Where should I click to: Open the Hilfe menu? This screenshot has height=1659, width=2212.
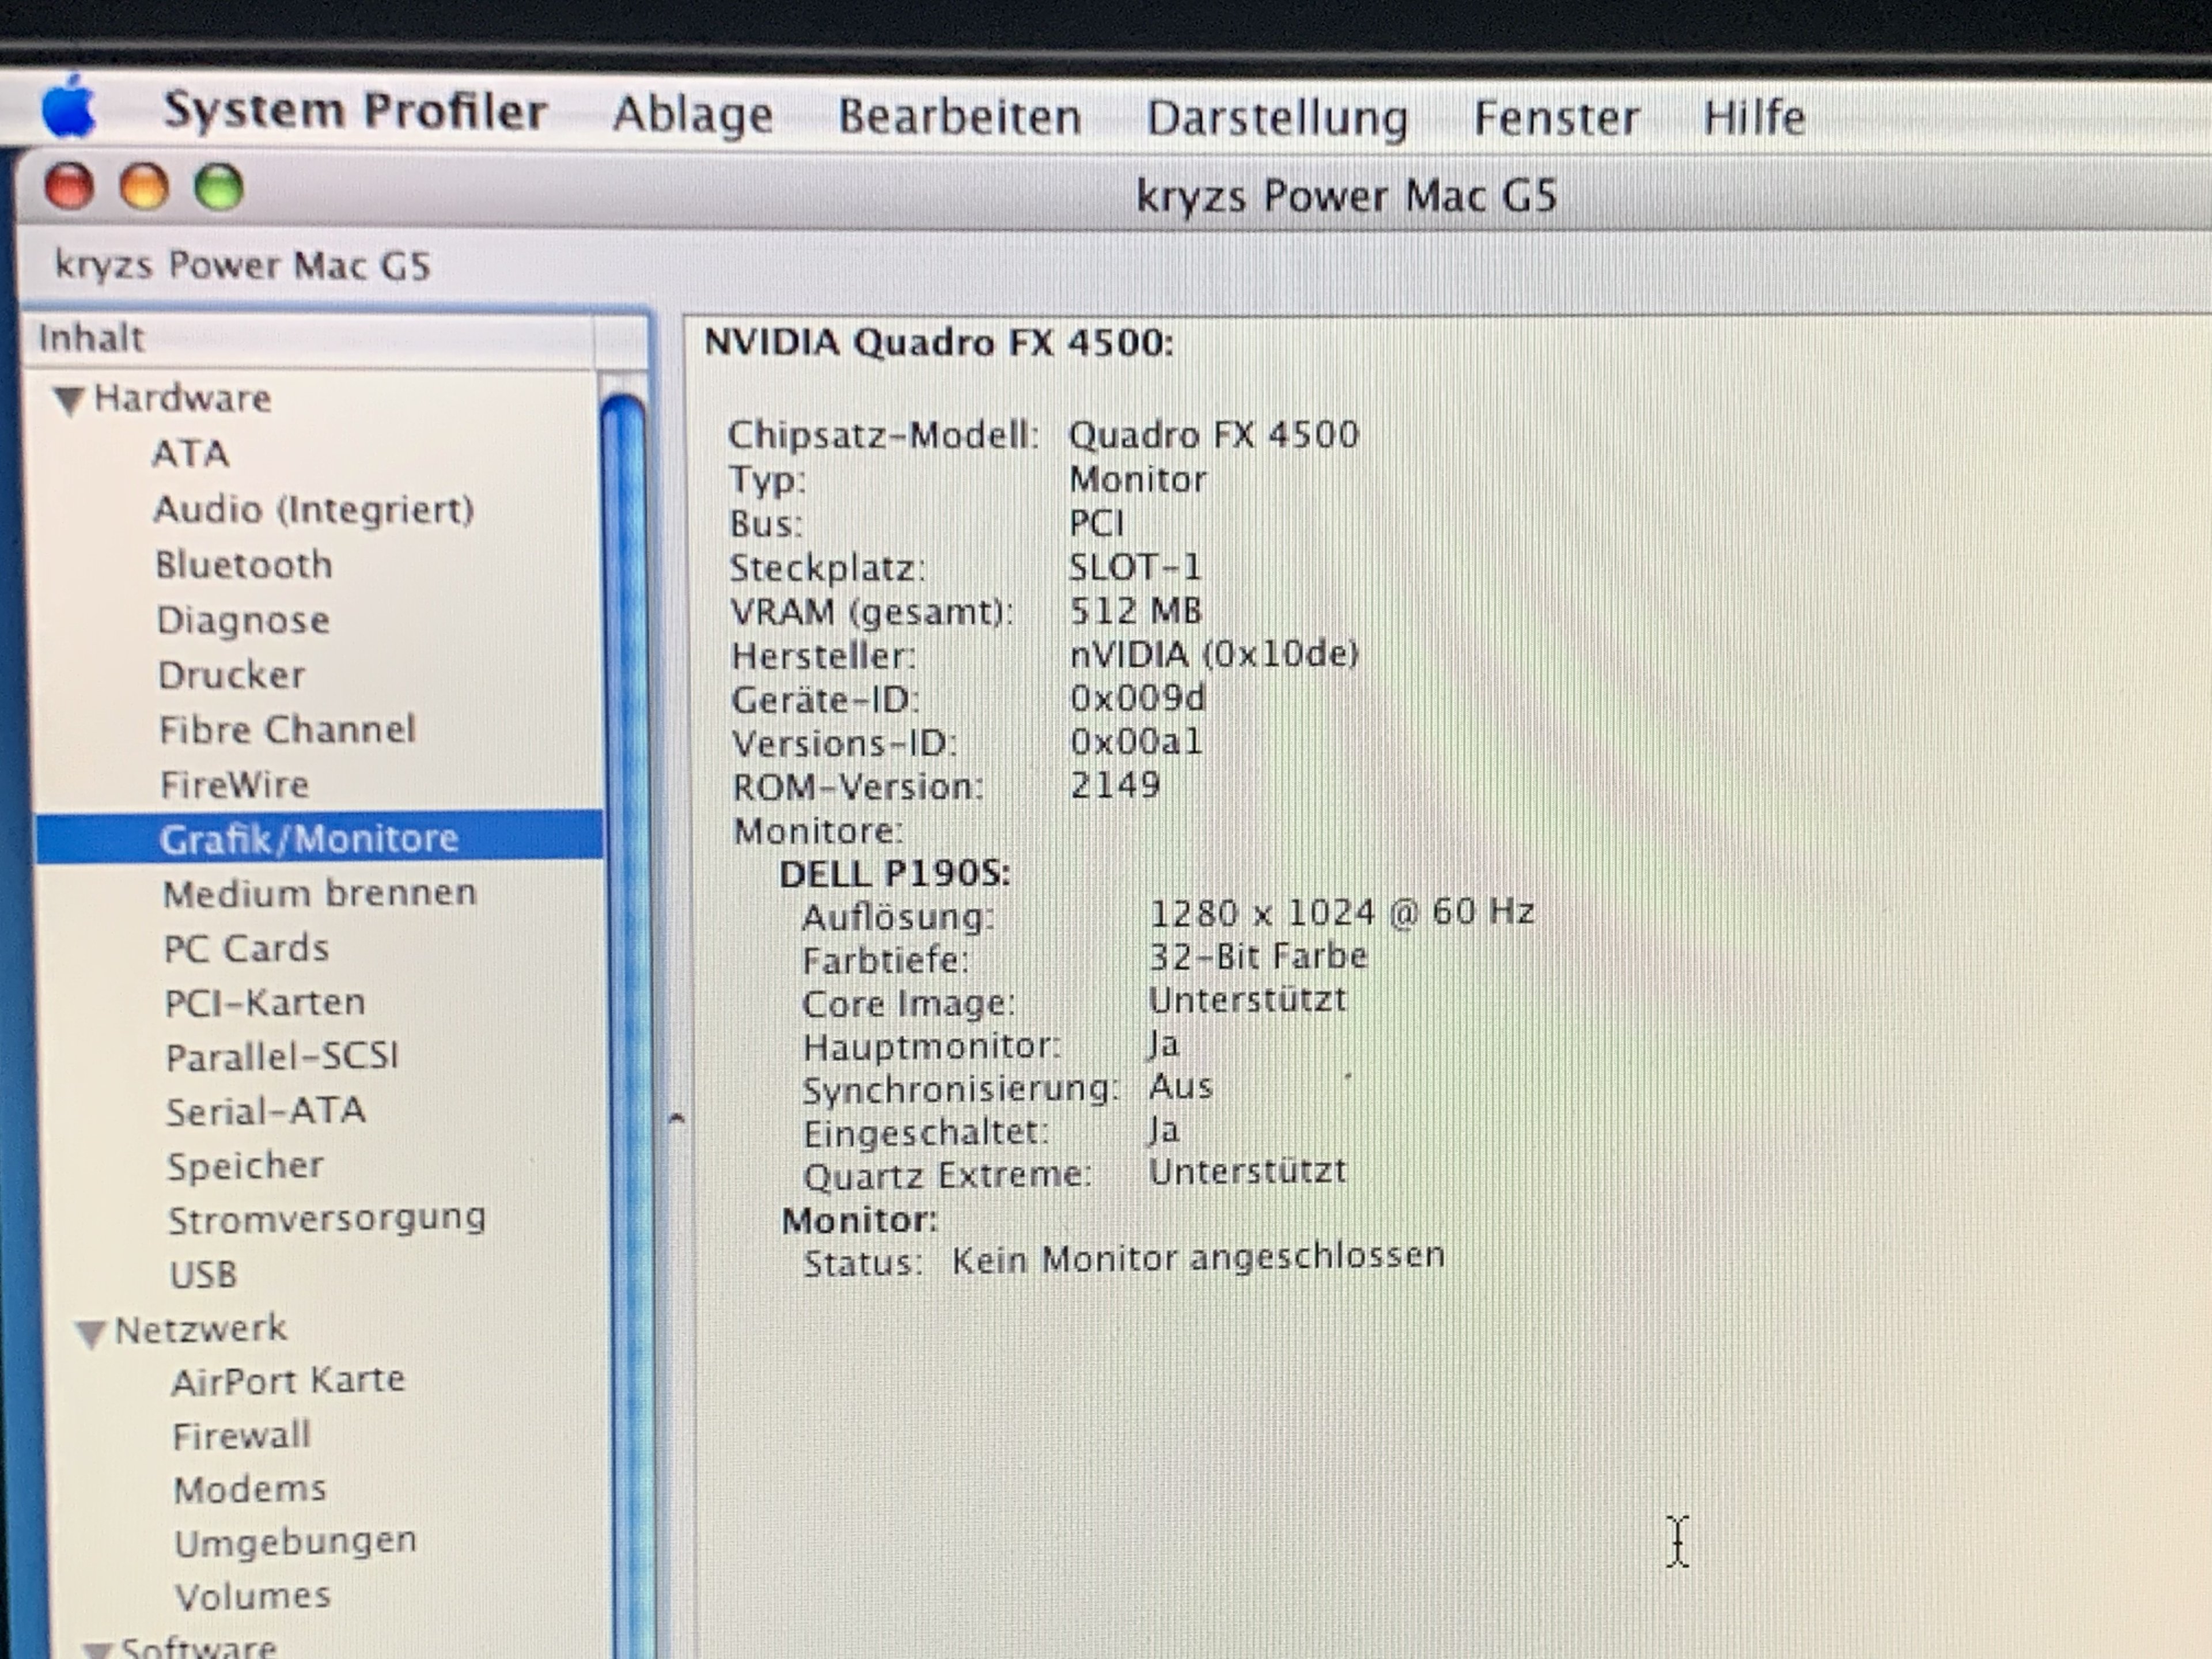pos(1753,117)
